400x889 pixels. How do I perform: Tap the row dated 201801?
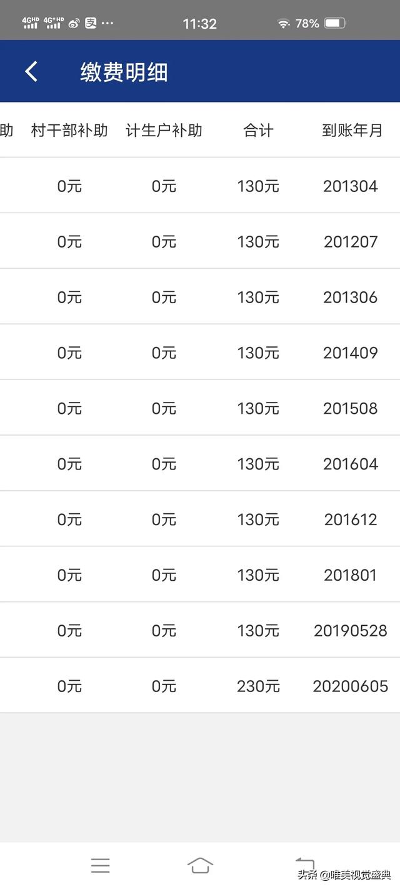pos(200,575)
